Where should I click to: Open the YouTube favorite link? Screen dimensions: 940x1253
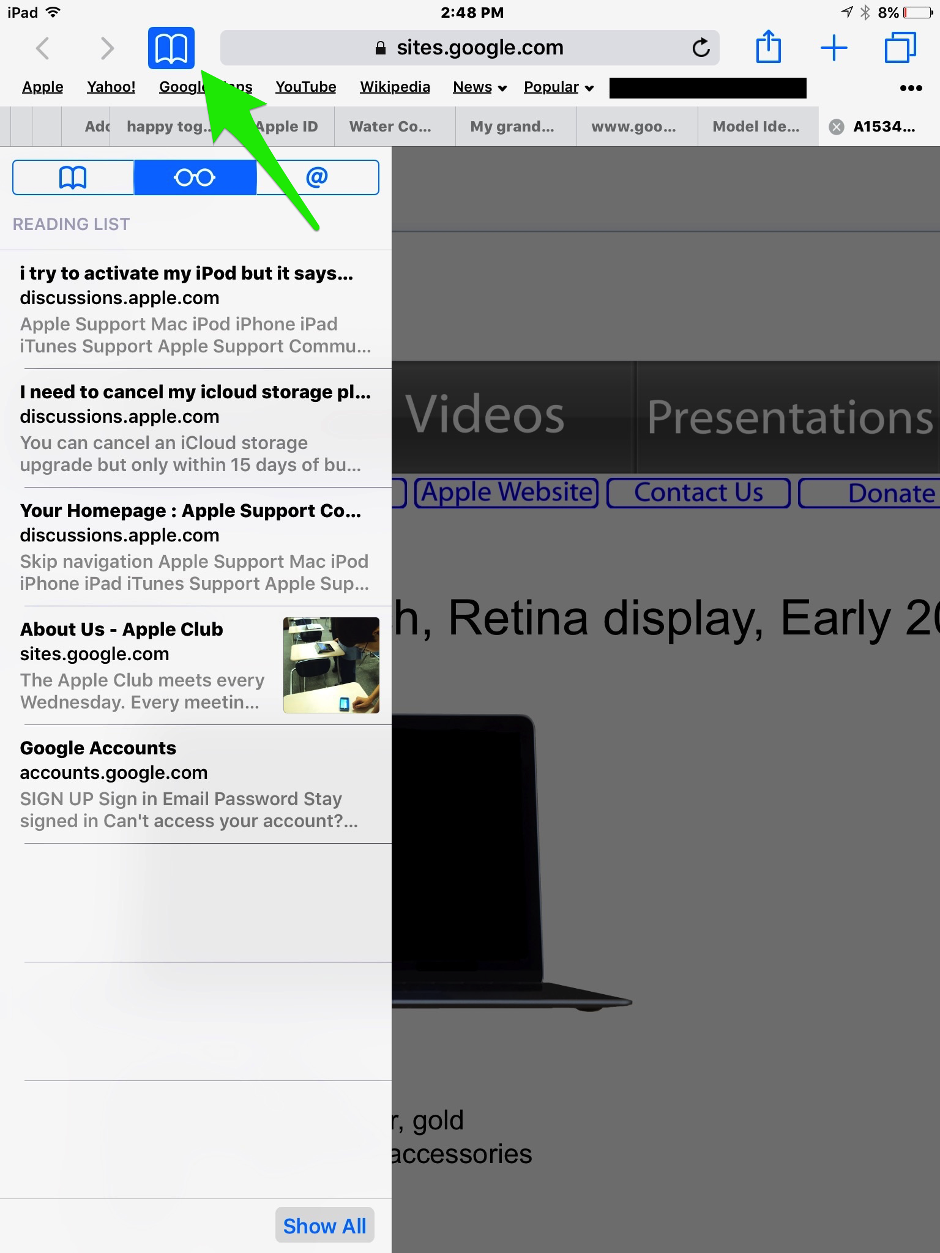coord(306,87)
